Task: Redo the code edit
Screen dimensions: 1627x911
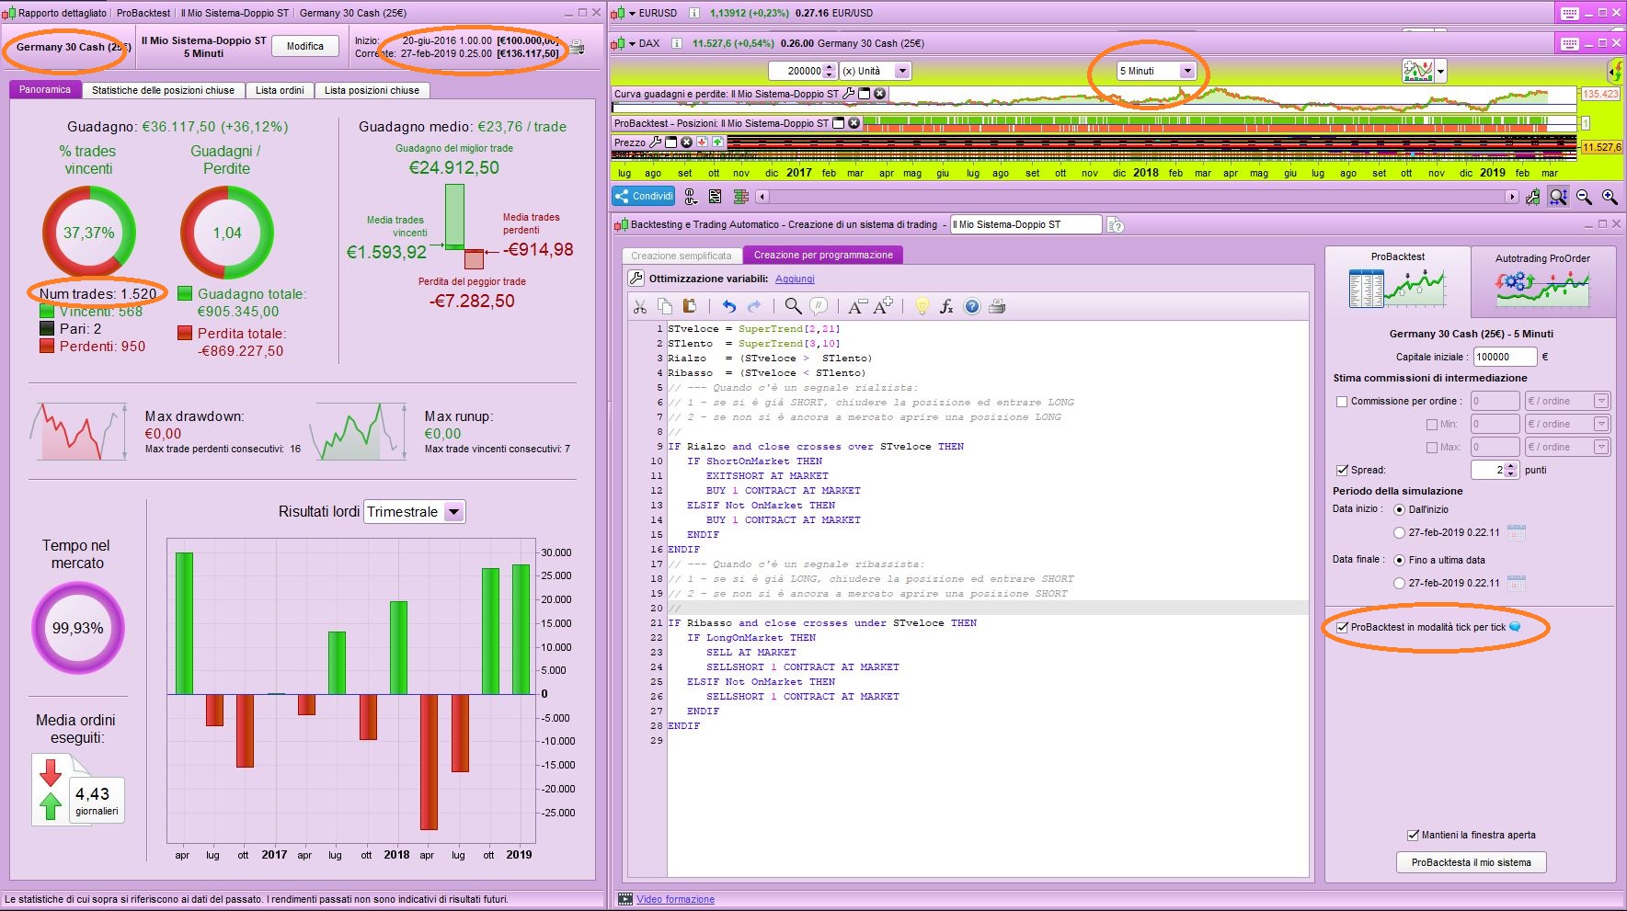Action: point(754,307)
